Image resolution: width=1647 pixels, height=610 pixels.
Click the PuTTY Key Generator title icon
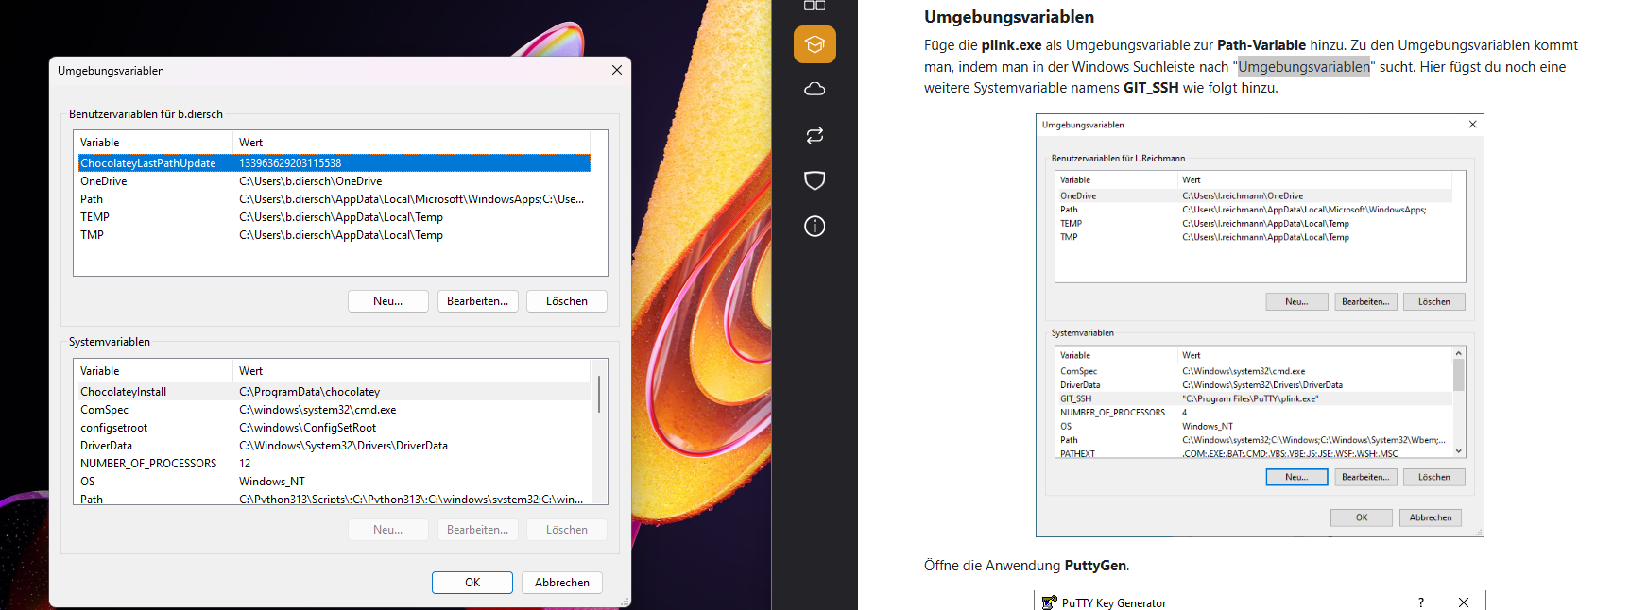(1049, 602)
